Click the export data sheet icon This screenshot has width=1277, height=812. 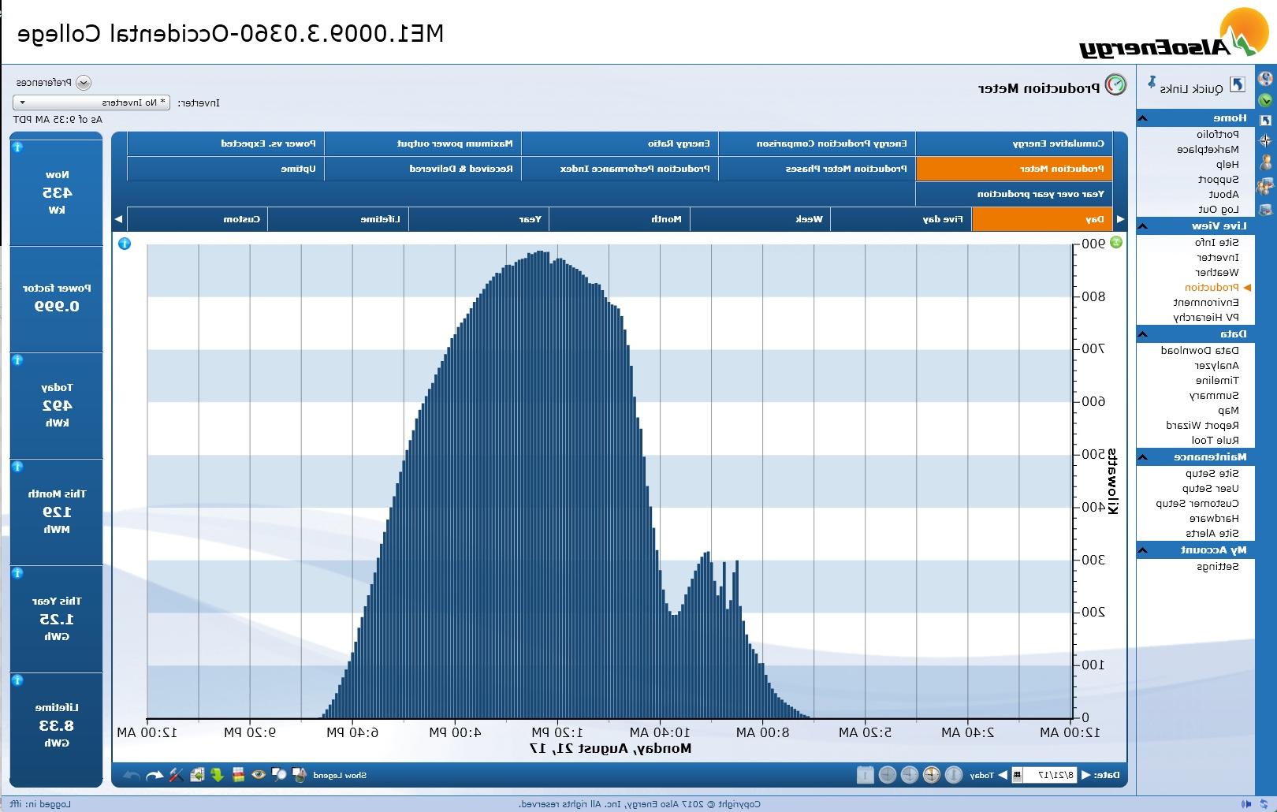[197, 775]
